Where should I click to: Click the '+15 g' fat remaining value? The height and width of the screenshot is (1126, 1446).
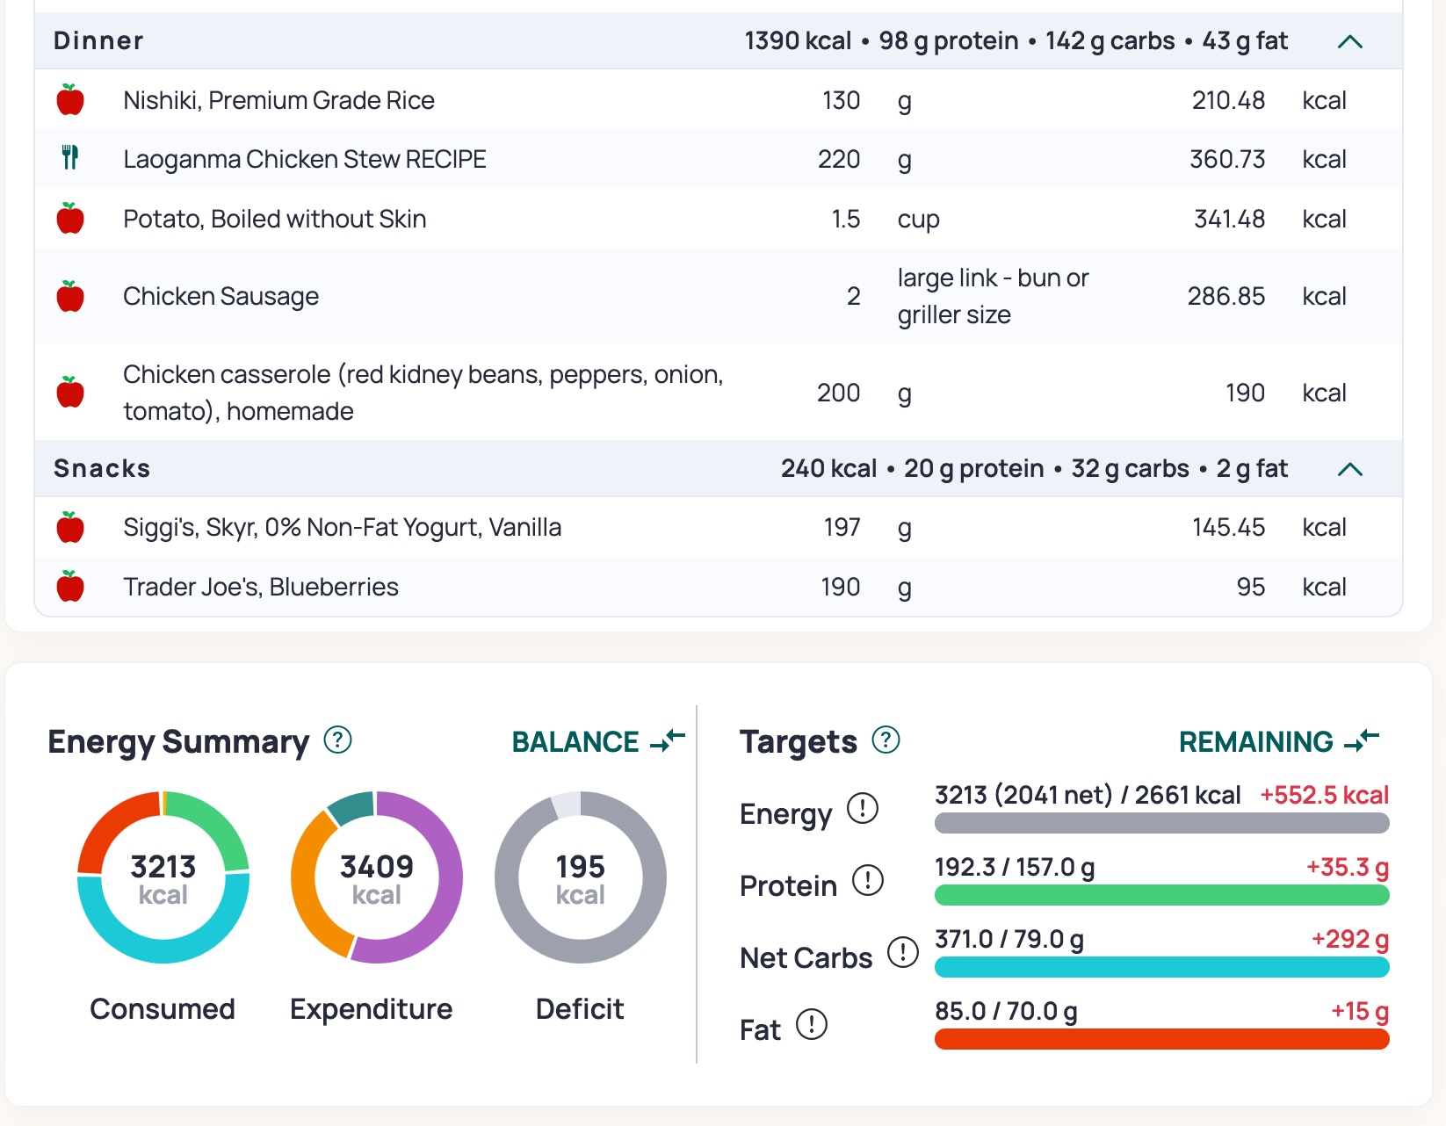coord(1359,1011)
